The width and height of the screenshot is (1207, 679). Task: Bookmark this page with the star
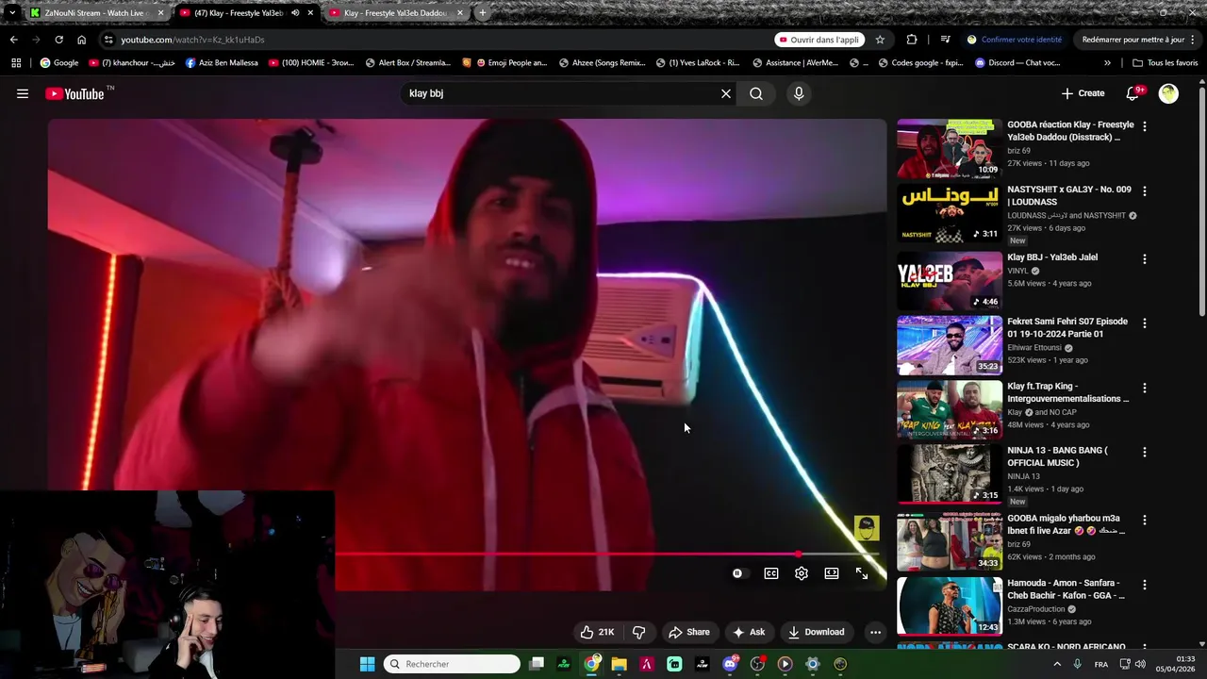880,40
